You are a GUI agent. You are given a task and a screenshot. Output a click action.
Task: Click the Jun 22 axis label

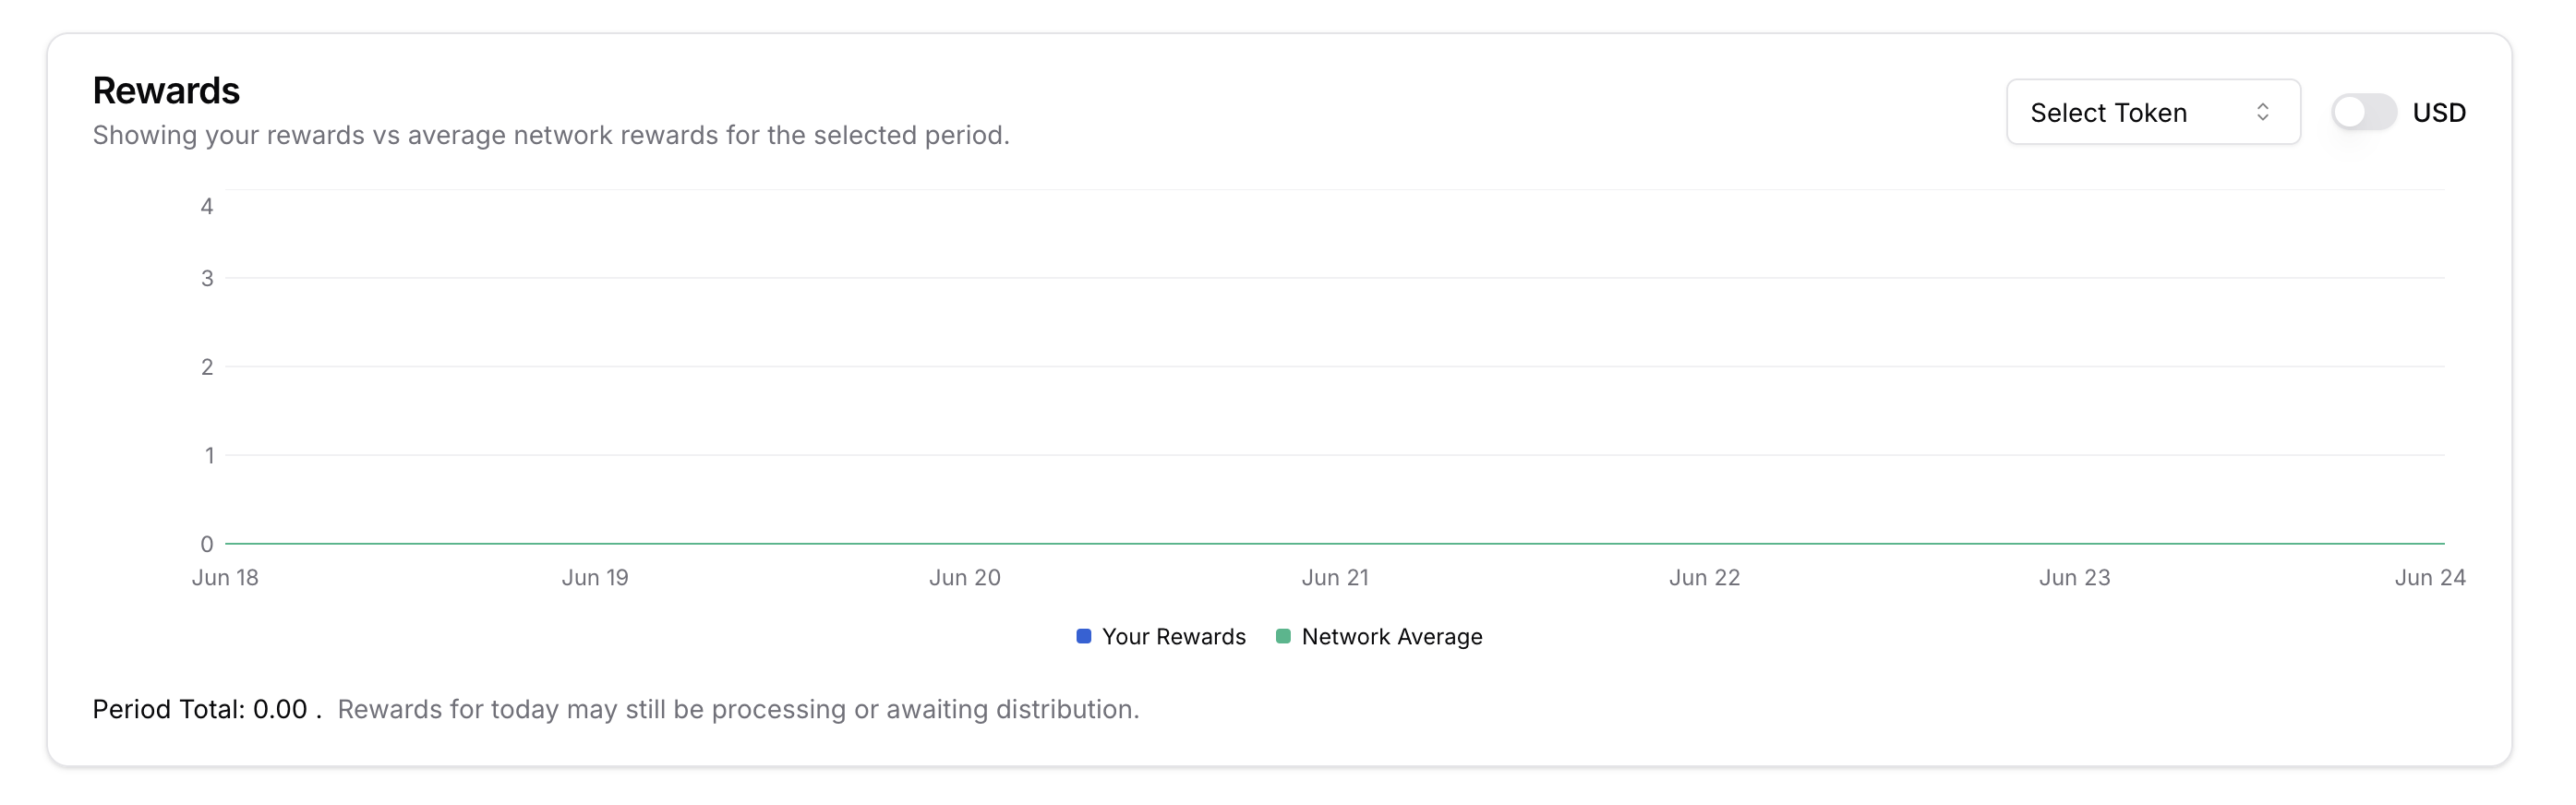coord(1705,577)
